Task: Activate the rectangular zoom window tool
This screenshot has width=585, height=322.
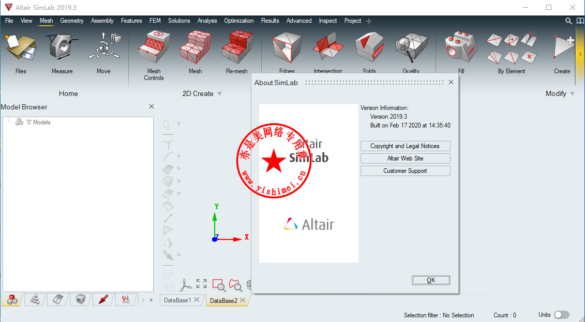Action: pos(219,285)
